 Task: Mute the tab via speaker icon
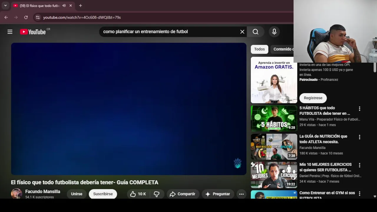[64, 6]
